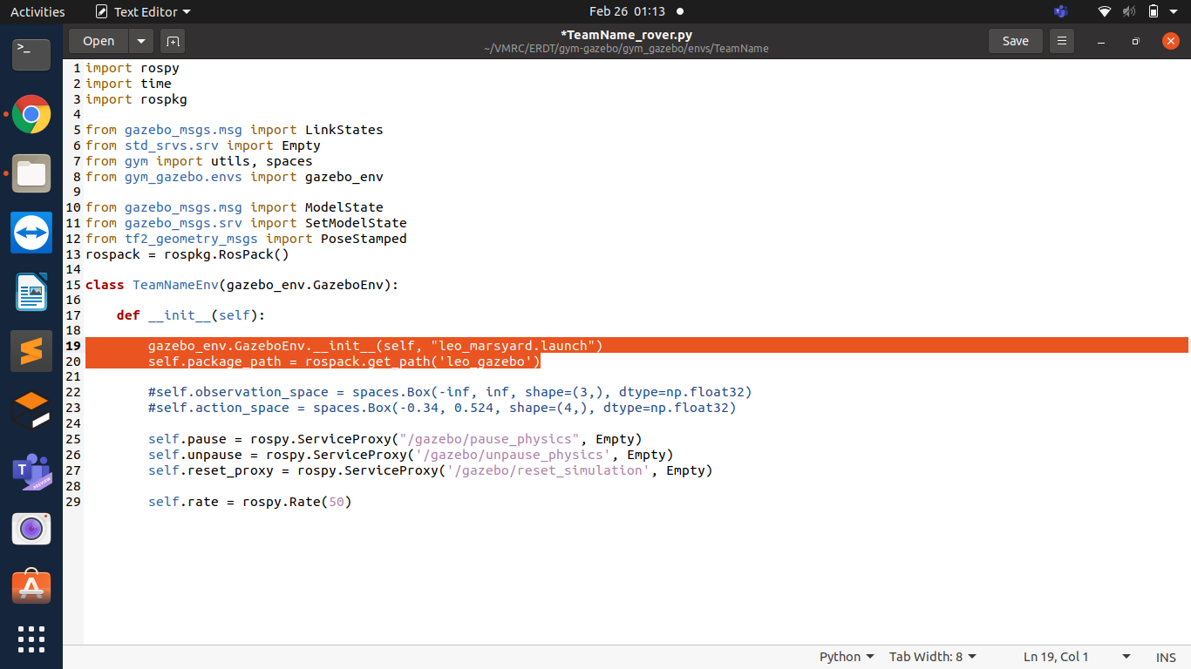Open the system menu arrow in top bar

click(x=1175, y=11)
